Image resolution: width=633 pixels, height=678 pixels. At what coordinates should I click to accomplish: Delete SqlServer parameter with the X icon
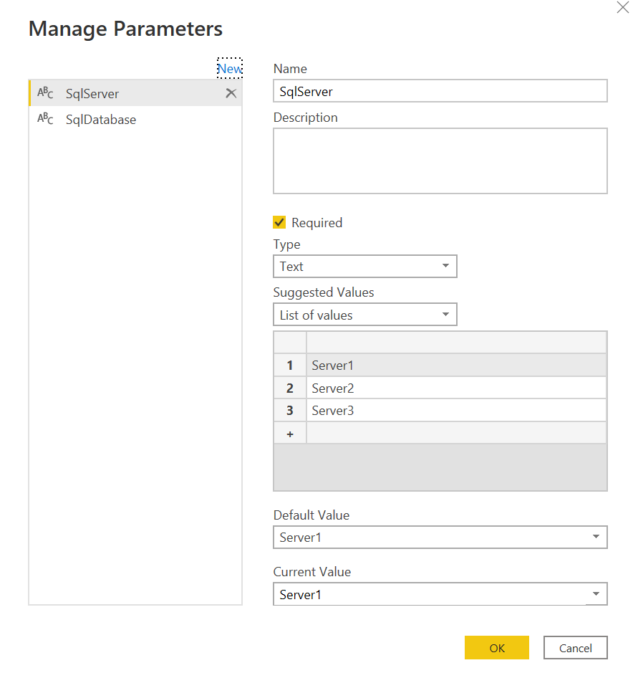point(231,93)
